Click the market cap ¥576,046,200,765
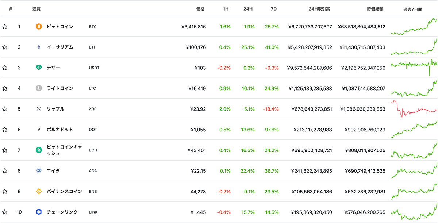438x223 pixels. (x=365, y=212)
